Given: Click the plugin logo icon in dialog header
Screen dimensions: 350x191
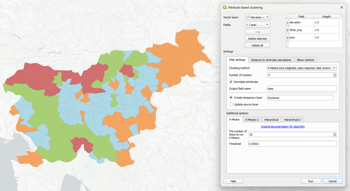Looking at the screenshot, I should coord(225,8).
